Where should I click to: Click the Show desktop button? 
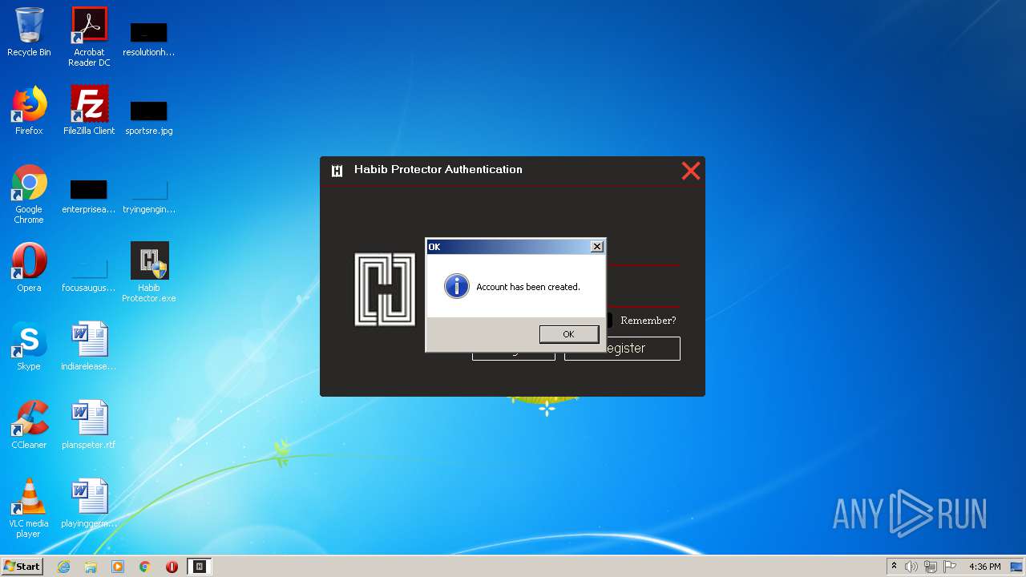tap(1017, 567)
